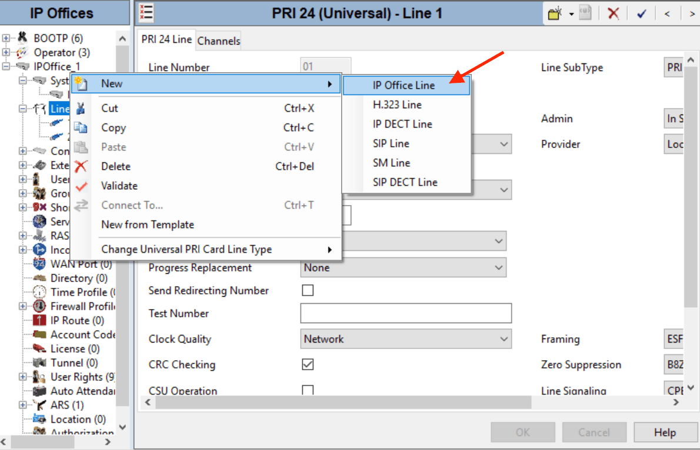Select the PRI 24 Line tab
Viewport: 700px width, 450px height.
point(166,39)
